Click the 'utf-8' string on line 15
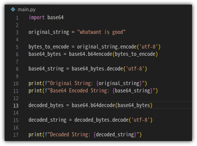Screen dimensions: 197x146 point(140,120)
